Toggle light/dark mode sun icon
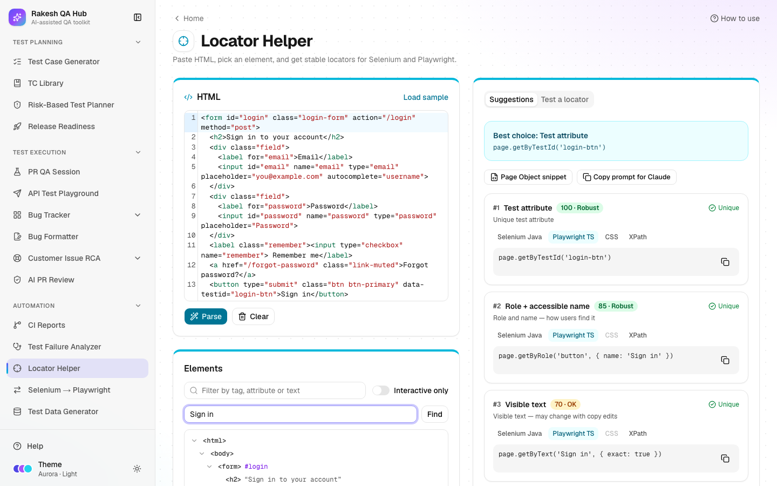Screen dimensions: 777x486 [137, 469]
